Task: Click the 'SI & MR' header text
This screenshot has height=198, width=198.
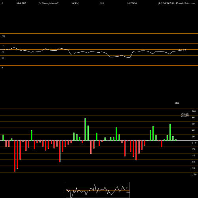Action: pyautogui.click(x=21, y=3)
